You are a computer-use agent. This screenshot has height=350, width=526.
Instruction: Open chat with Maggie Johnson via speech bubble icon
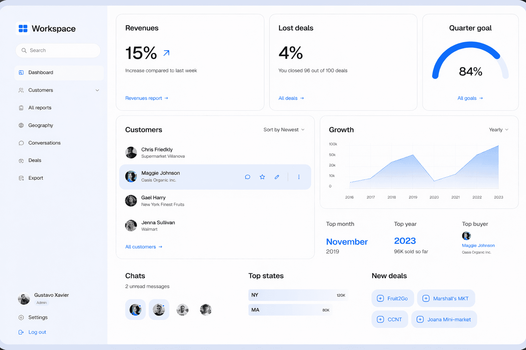248,177
